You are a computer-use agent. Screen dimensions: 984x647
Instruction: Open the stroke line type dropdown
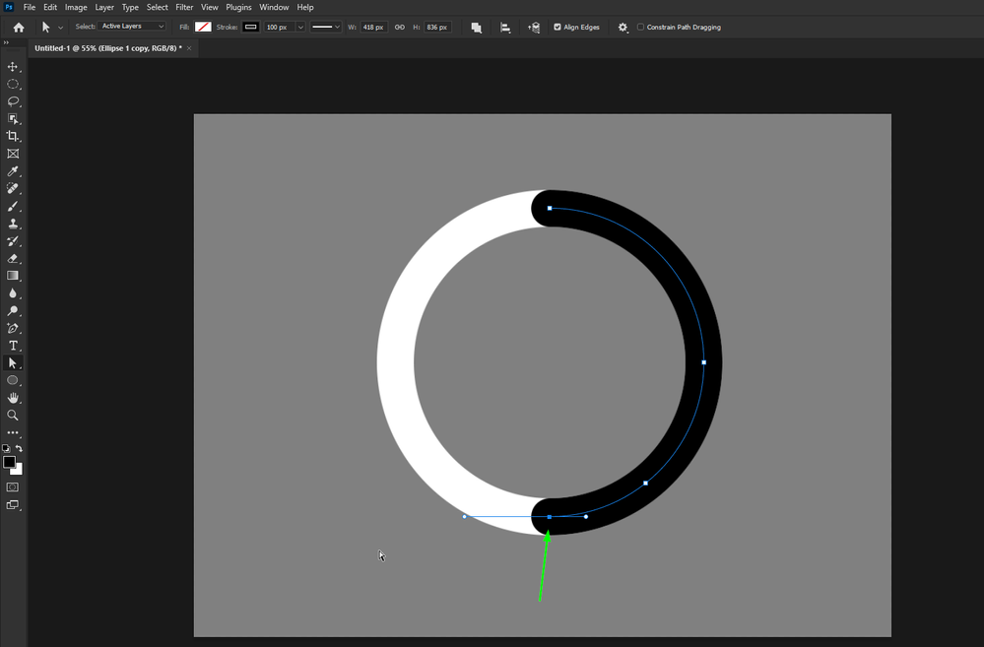pos(326,27)
